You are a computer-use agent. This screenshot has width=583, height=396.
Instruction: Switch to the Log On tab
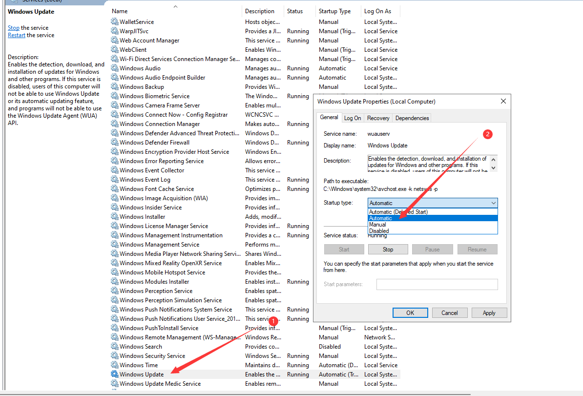pos(353,118)
